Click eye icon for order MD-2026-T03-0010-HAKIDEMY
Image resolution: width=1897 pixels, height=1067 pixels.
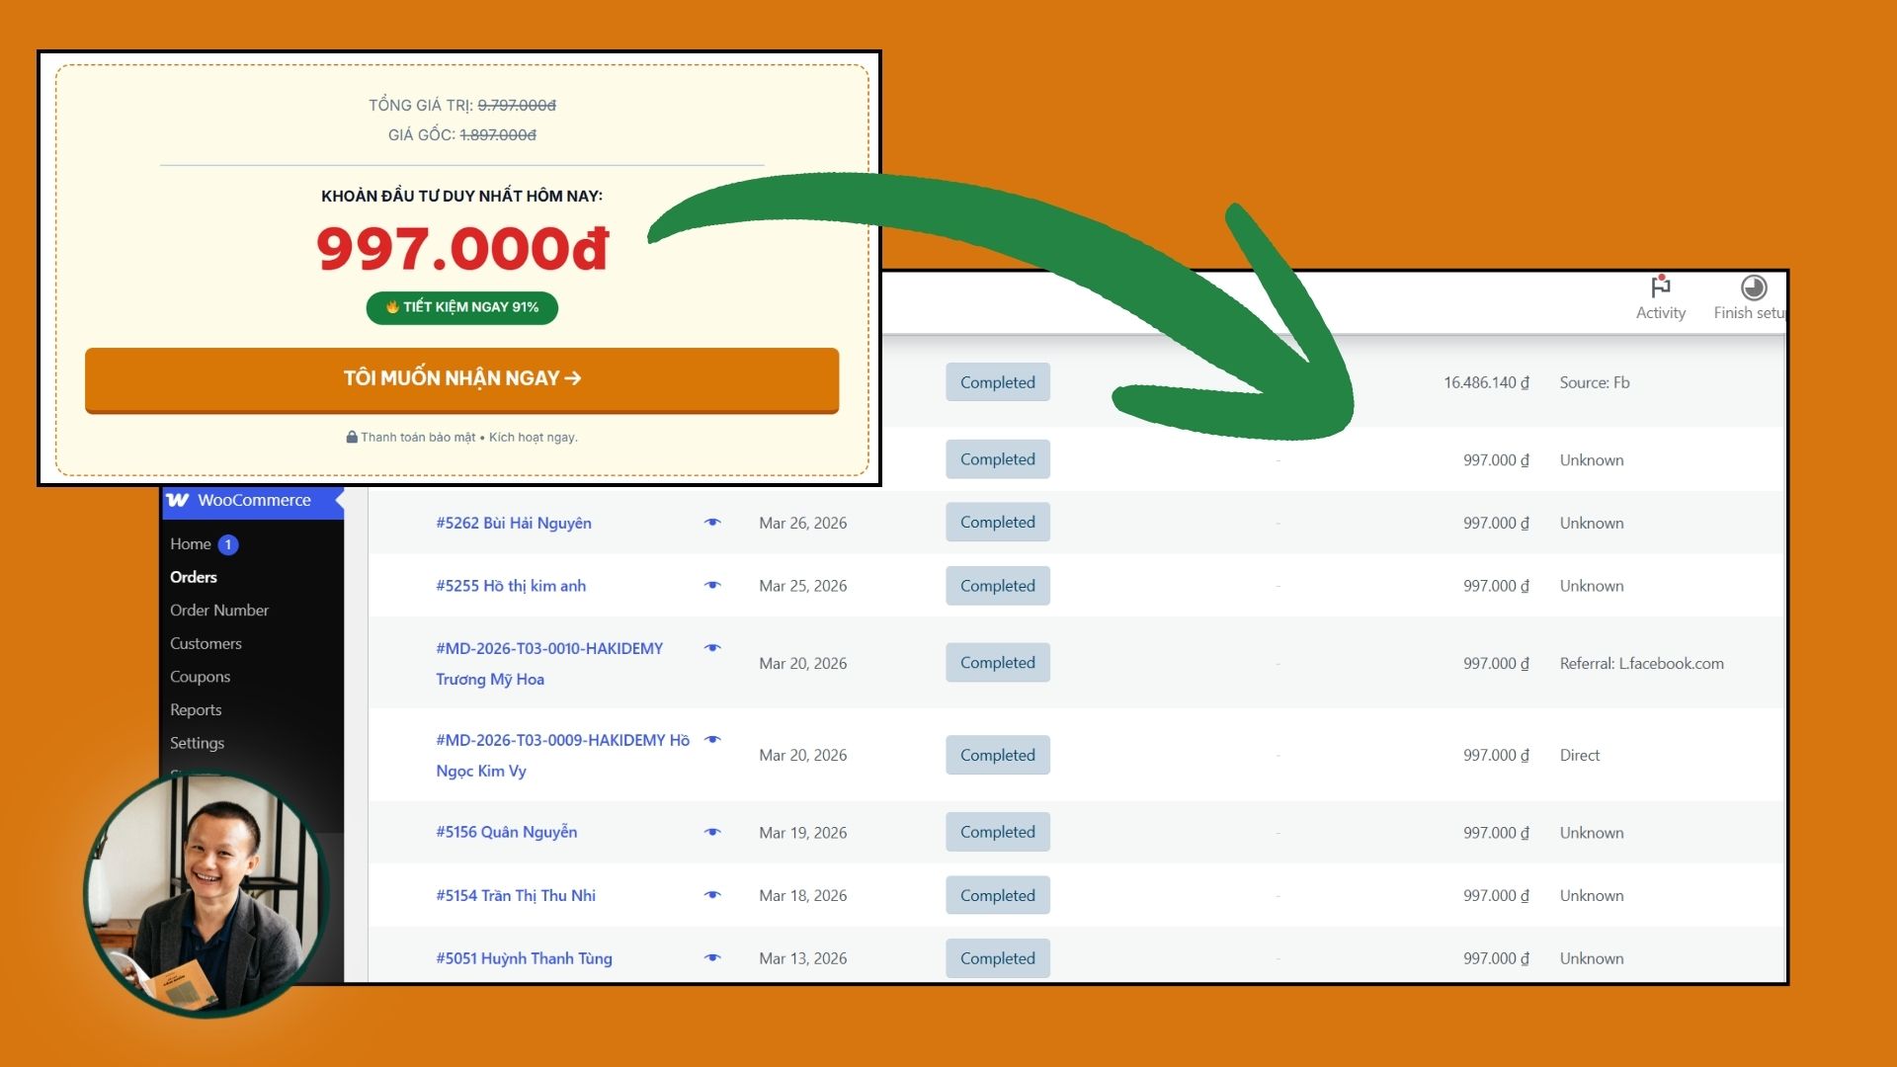[712, 648]
